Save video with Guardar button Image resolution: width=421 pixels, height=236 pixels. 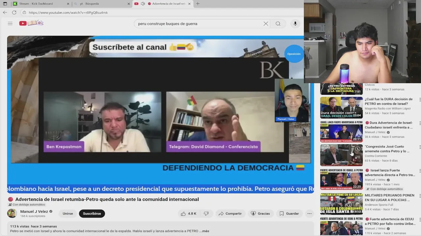coord(289,214)
